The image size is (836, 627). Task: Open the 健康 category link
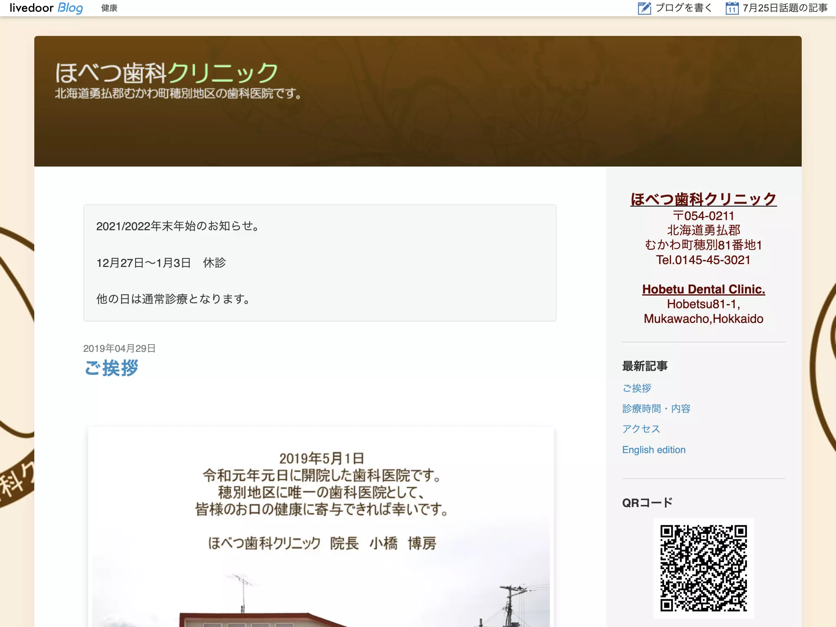click(x=109, y=8)
